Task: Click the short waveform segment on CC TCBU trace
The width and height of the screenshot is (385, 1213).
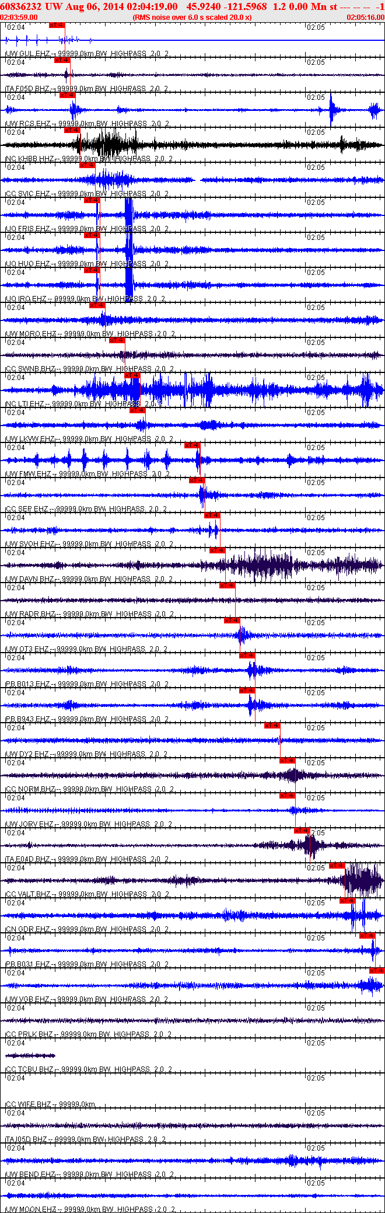Action: (30, 1055)
